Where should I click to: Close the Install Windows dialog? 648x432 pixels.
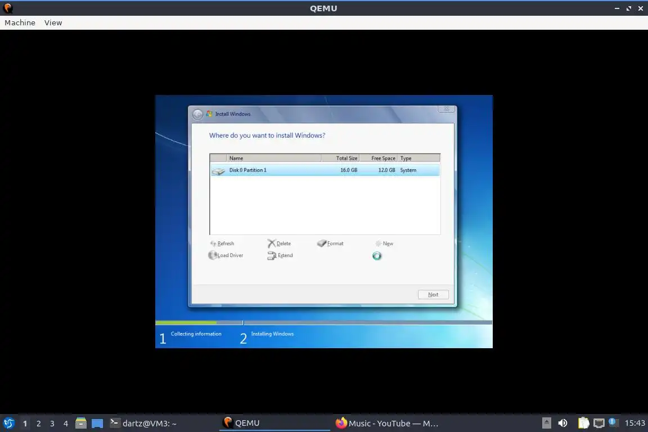pos(447,109)
